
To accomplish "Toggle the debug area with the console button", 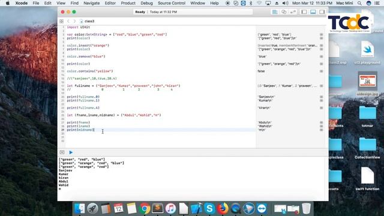I will [62, 152].
